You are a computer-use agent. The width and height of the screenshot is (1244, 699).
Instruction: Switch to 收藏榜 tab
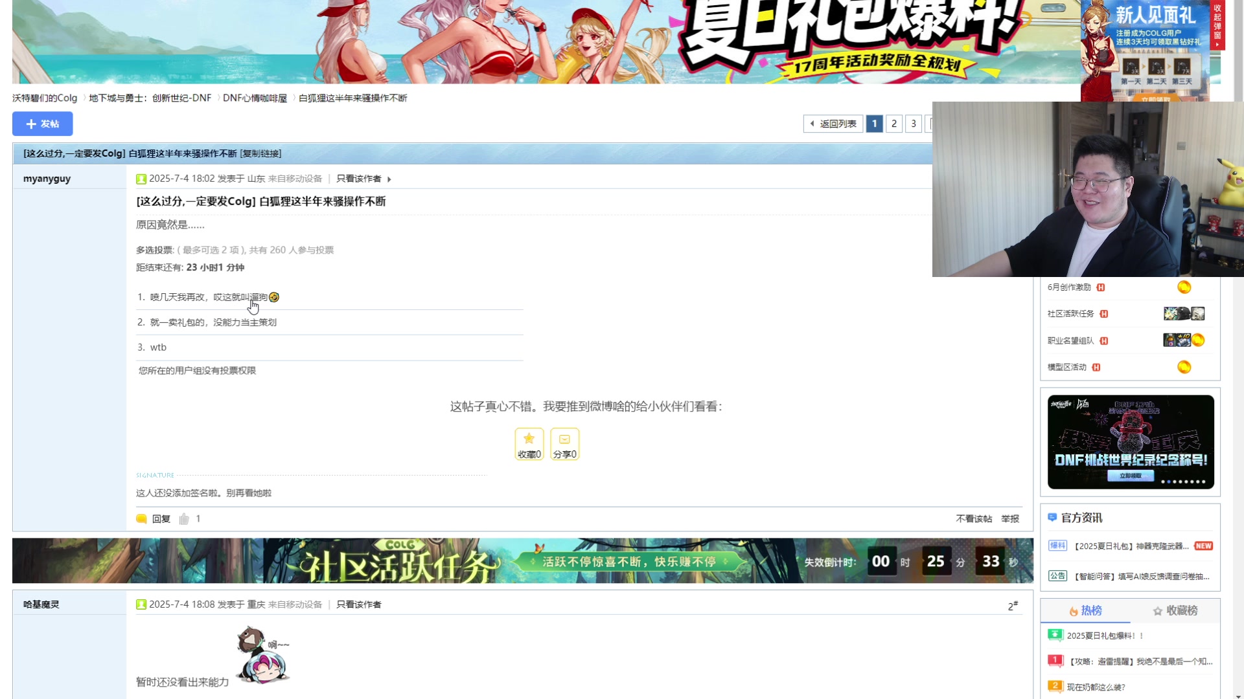(1175, 610)
